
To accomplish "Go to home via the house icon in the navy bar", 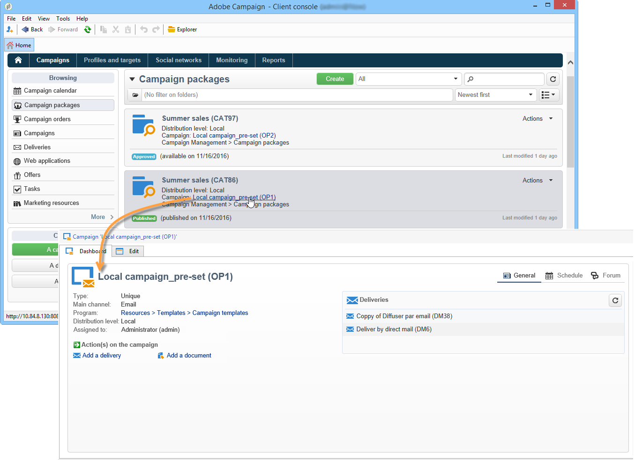I will (x=18, y=60).
